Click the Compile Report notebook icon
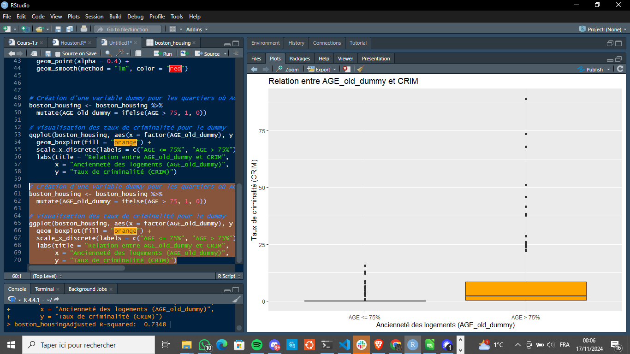This screenshot has width=630, height=354. tap(138, 53)
